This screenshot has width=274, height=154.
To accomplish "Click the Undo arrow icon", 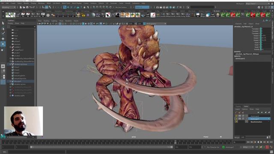I will click(x=30, y=7).
